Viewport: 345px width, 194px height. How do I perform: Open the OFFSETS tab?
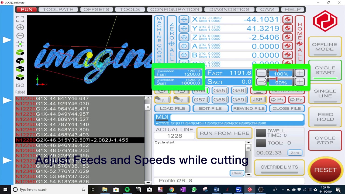point(96,9)
